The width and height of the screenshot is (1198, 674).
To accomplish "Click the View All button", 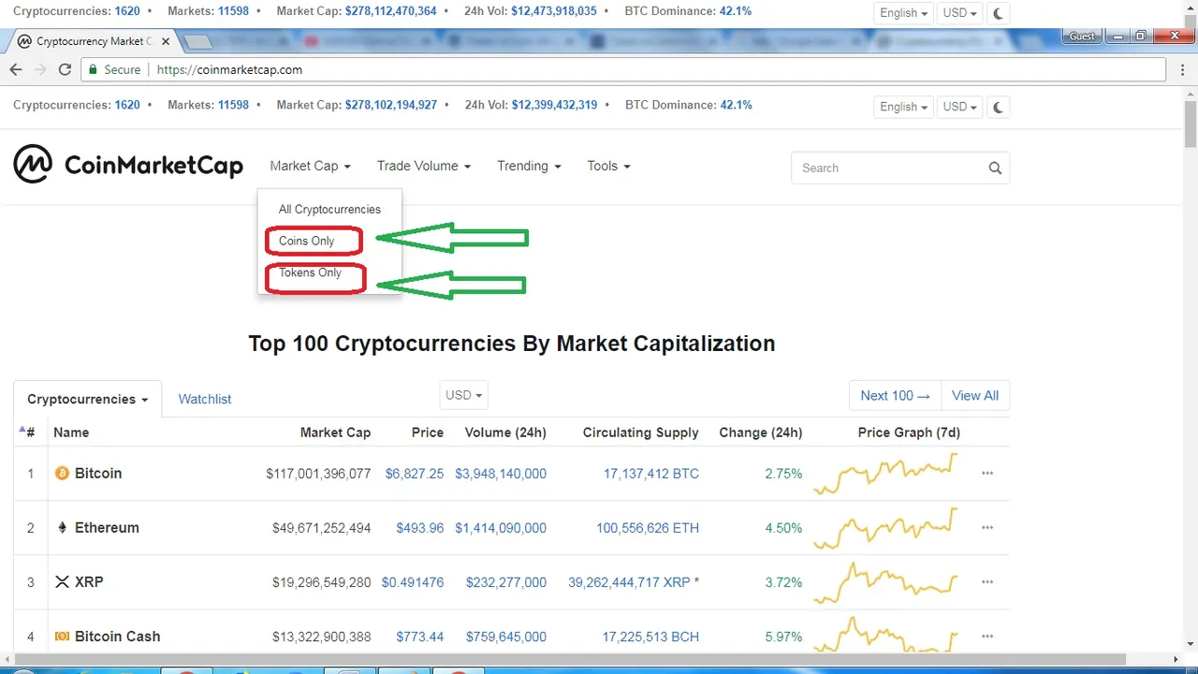I will pyautogui.click(x=975, y=395).
